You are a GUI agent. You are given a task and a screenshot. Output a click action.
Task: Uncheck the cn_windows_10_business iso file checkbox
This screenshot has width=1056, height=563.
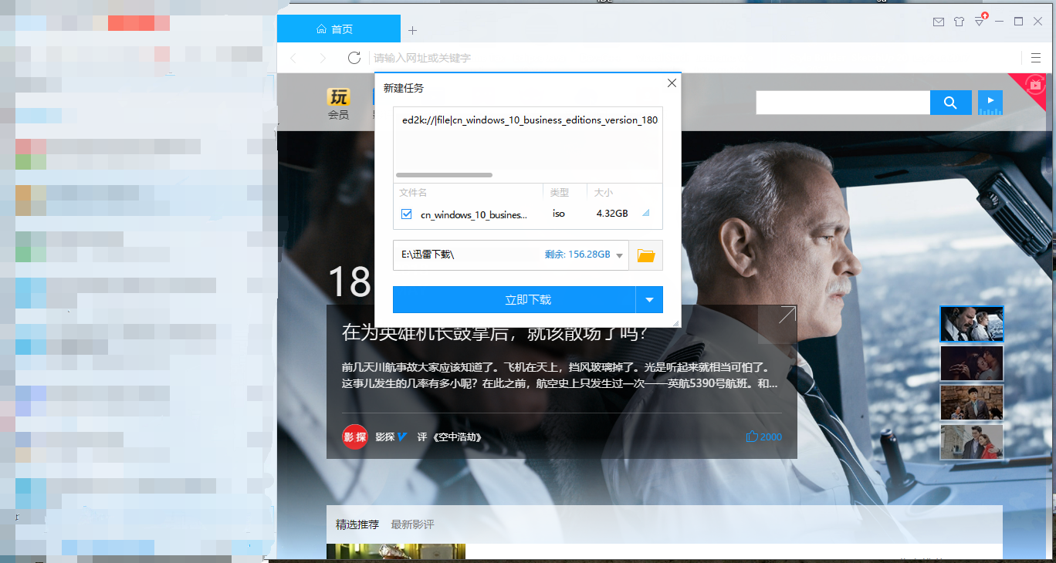tap(407, 214)
